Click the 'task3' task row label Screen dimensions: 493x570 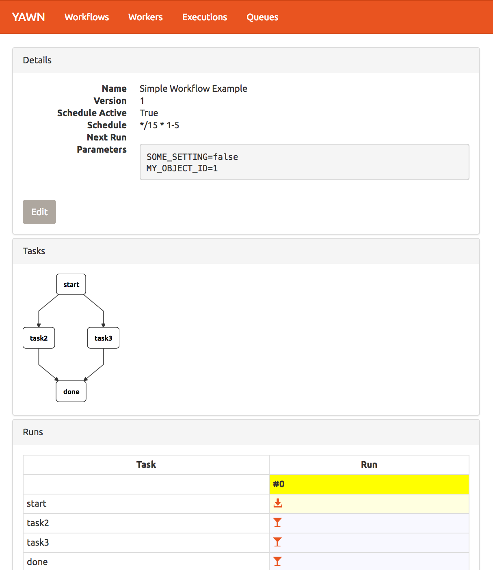[x=38, y=542]
